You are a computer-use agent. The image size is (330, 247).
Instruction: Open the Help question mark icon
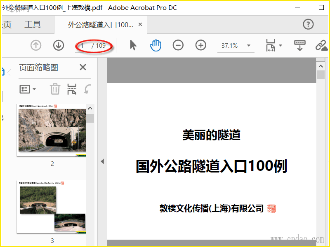(308, 24)
